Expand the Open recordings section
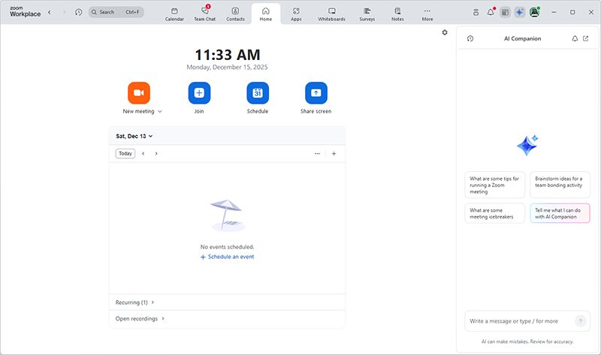The image size is (601, 355). coord(140,319)
